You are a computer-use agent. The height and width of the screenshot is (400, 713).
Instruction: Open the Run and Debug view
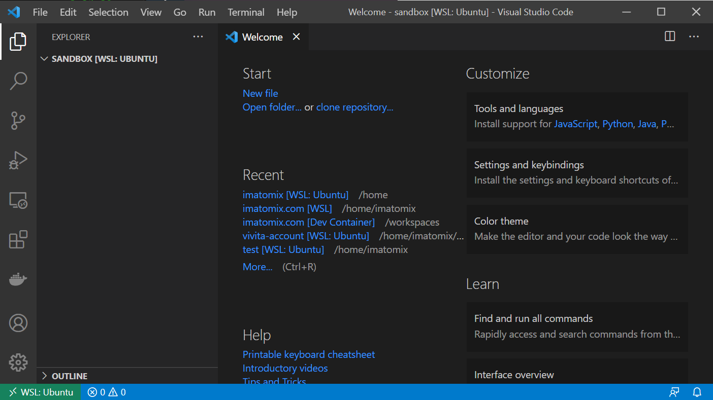tap(18, 160)
